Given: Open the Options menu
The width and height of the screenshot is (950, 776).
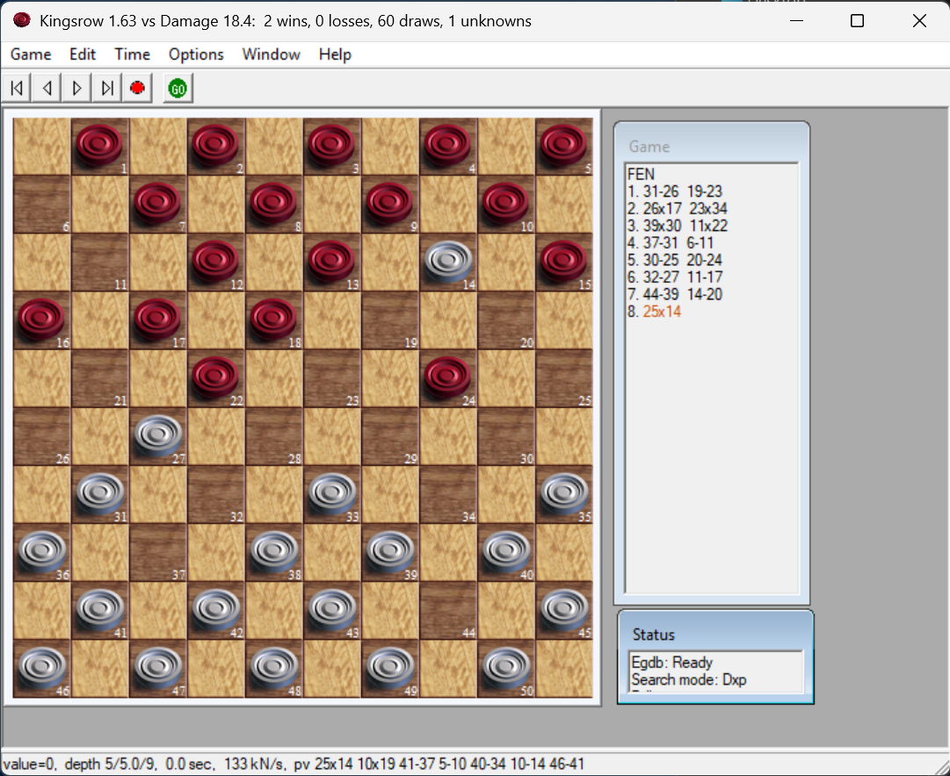Looking at the screenshot, I should [x=196, y=54].
